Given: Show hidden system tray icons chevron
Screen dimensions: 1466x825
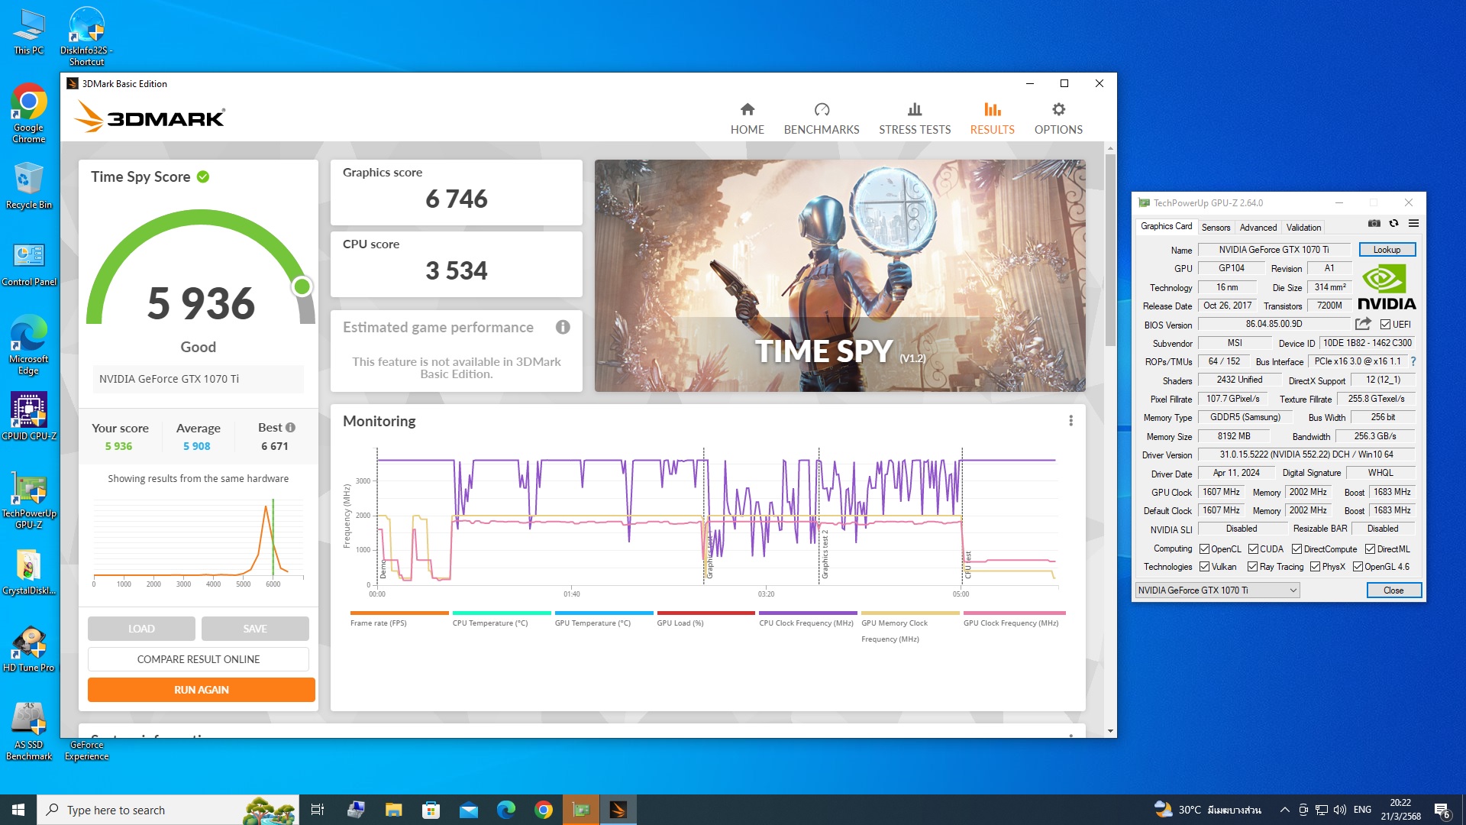Looking at the screenshot, I should click(x=1284, y=810).
